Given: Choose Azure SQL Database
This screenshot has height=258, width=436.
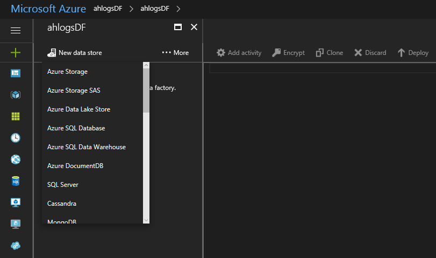Looking at the screenshot, I should point(92,128).
